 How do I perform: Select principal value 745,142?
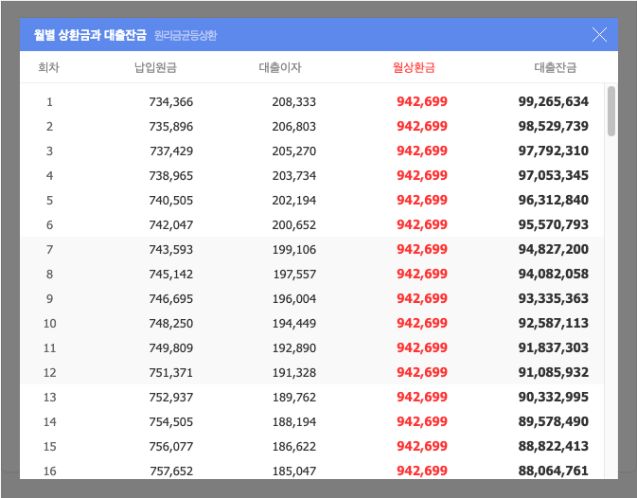coord(171,275)
